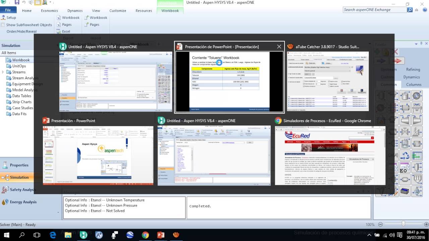Select the EcuRed Google Chrome window thumbnail
Screen dimensions: 429x241
click(x=330, y=151)
